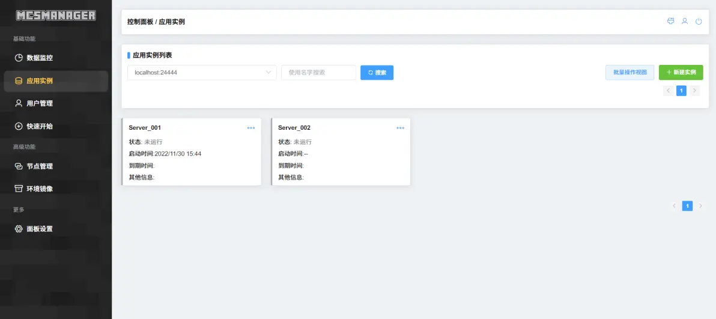Open the 环境镜像 sidebar item
This screenshot has width=716, height=319.
click(x=40, y=189)
